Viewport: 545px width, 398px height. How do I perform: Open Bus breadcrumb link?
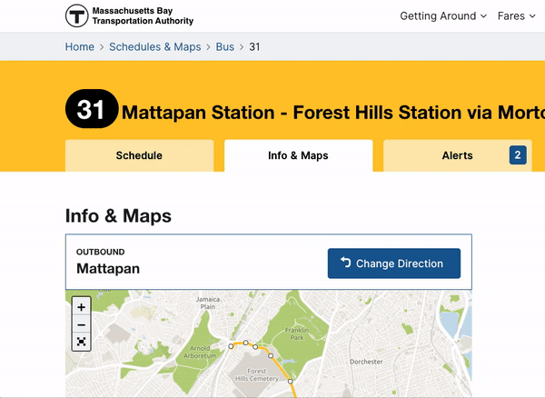tap(225, 46)
